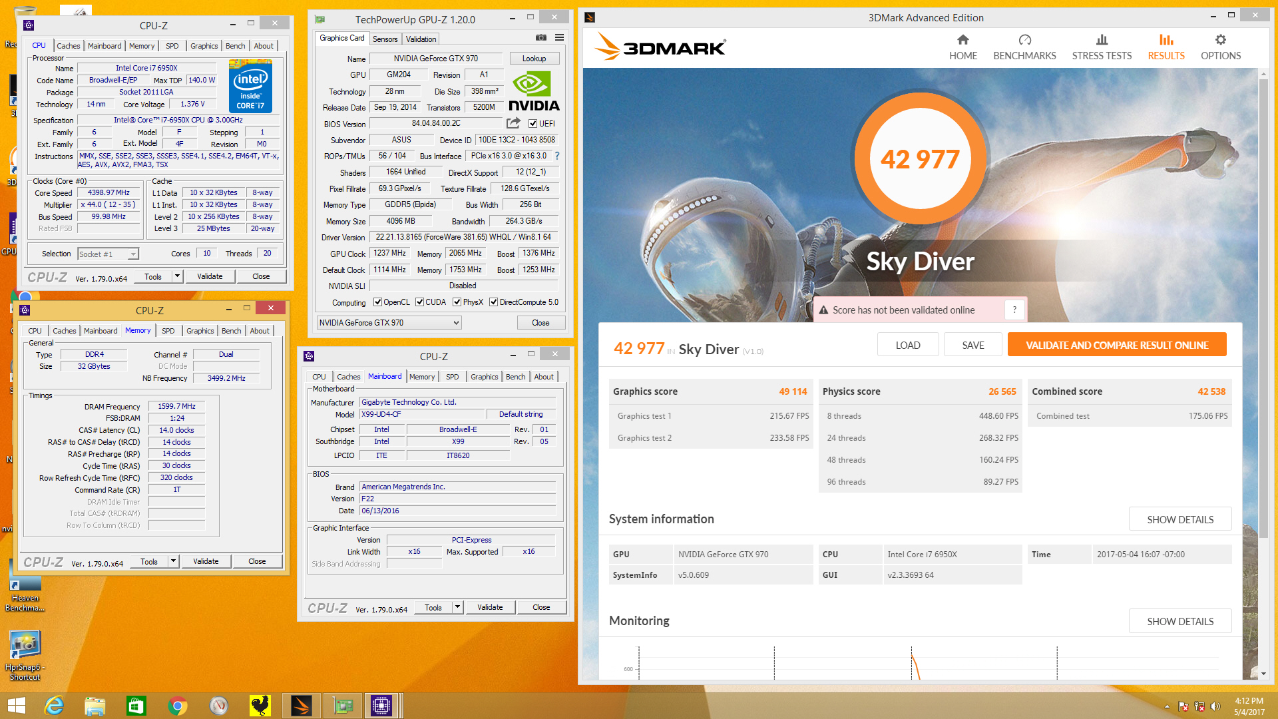The image size is (1278, 719).
Task: Toggle the PhysX checkbox
Action: (457, 302)
